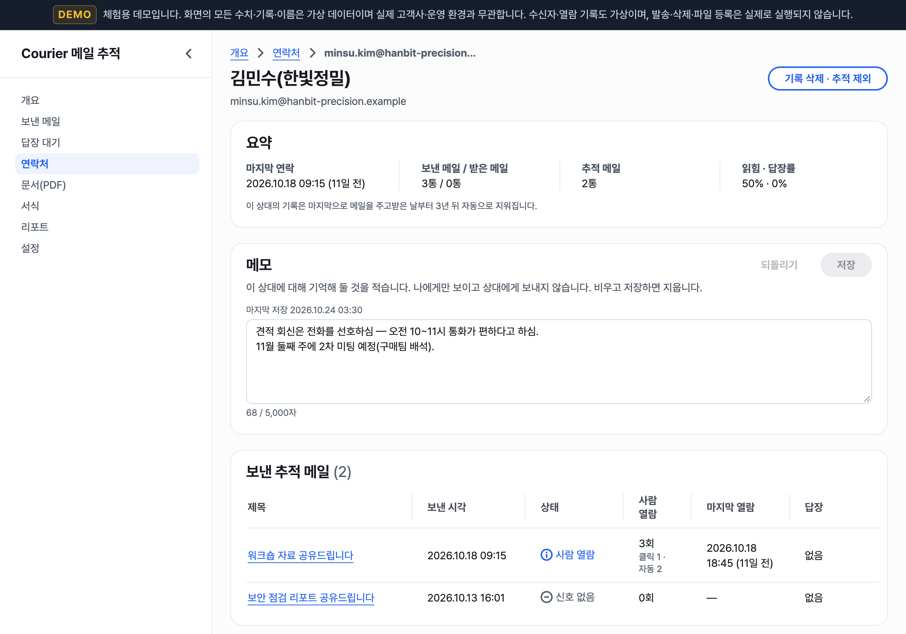Viewport: 906px width, 634px height.
Task: Click the minus-circle icon beside 신호 없음
Action: pyautogui.click(x=546, y=597)
